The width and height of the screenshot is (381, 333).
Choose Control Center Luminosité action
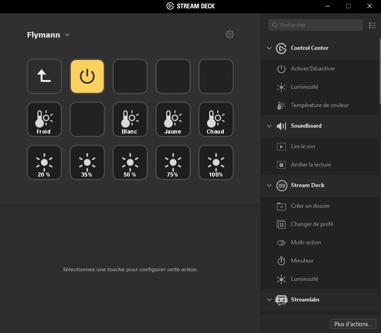pos(320,87)
